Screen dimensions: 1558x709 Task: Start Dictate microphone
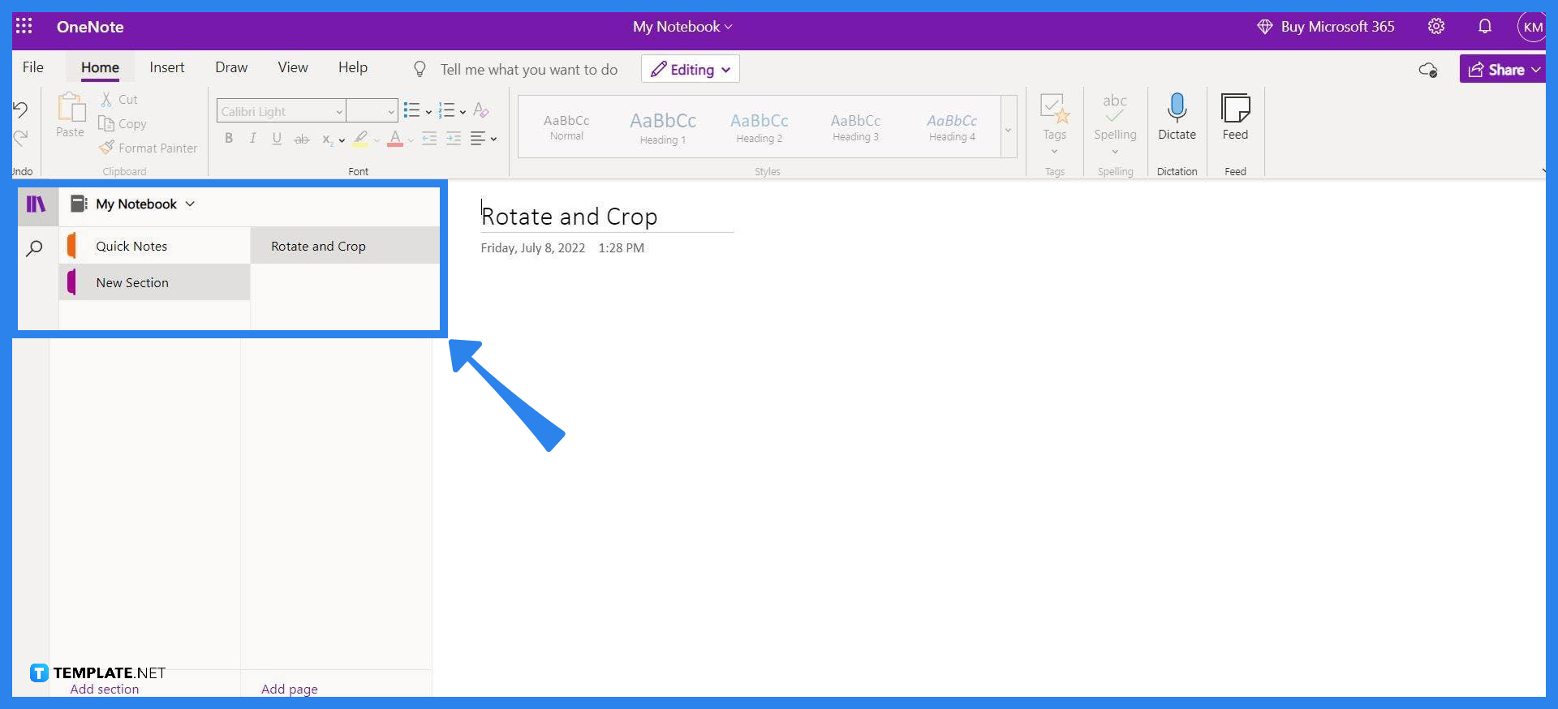pos(1177,118)
